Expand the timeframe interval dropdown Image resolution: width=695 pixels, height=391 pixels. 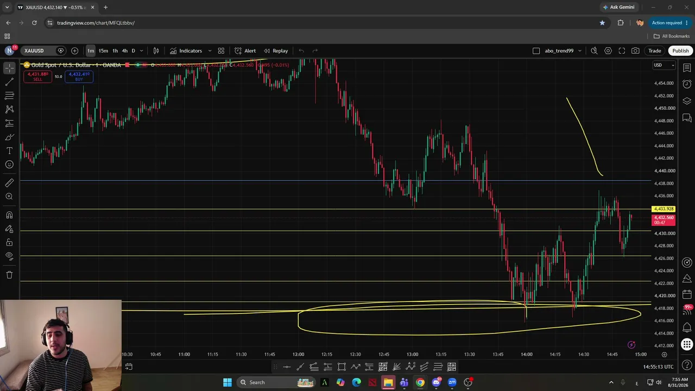point(142,51)
